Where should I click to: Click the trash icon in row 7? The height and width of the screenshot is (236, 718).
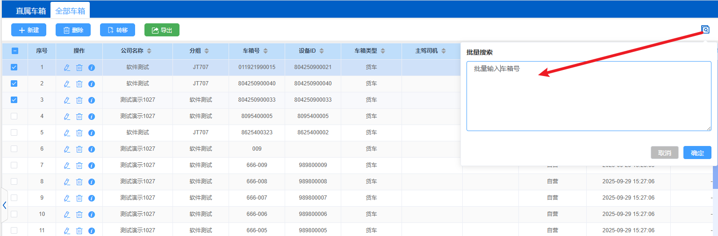79,166
